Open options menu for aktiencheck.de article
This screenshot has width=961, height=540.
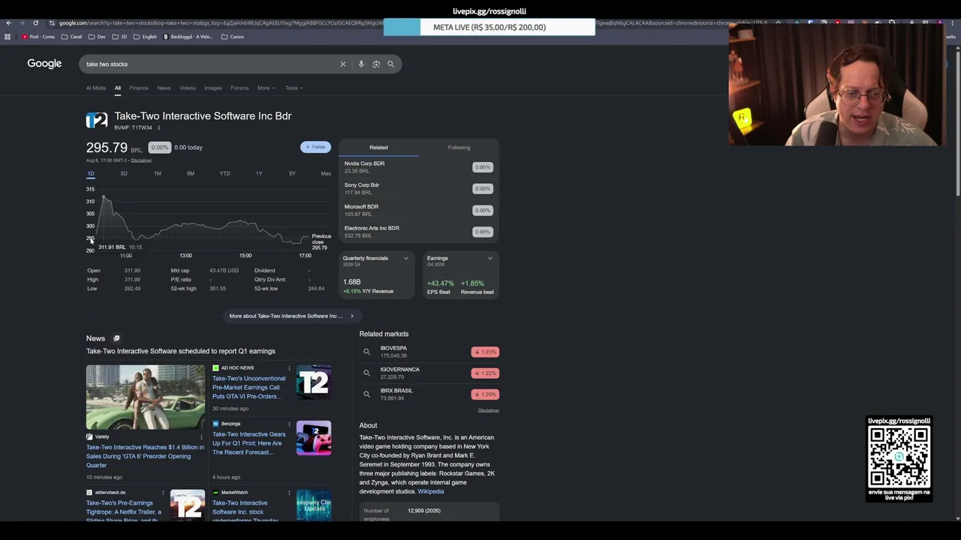pos(164,493)
